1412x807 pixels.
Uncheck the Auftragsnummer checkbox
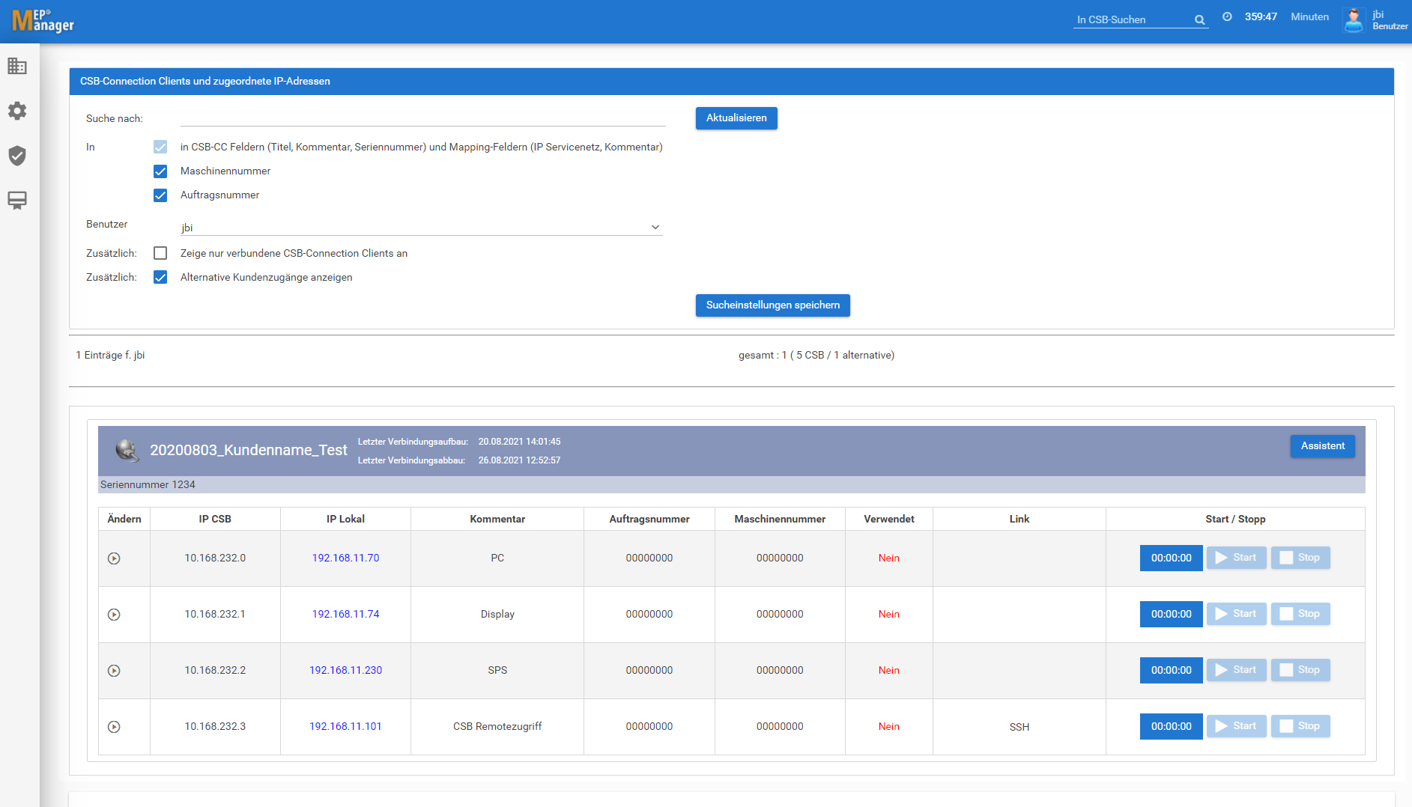tap(160, 195)
